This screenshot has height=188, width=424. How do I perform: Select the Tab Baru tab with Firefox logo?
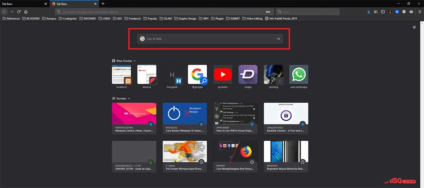click(x=74, y=4)
